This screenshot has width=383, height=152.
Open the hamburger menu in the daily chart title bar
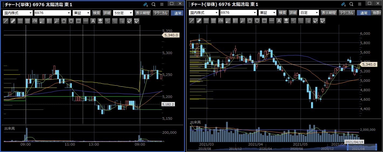click(x=360, y=4)
